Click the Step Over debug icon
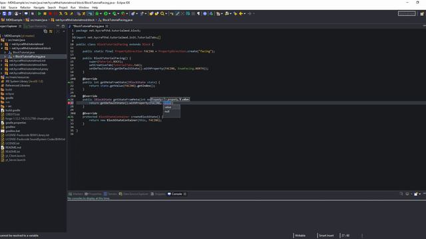 point(66,13)
